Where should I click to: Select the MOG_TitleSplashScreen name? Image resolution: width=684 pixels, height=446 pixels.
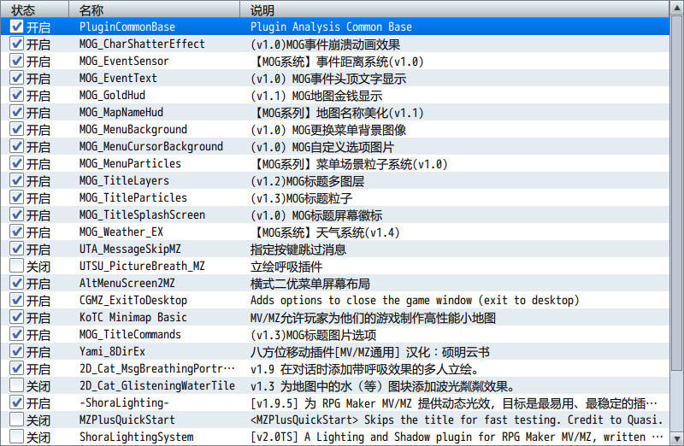click(142, 215)
